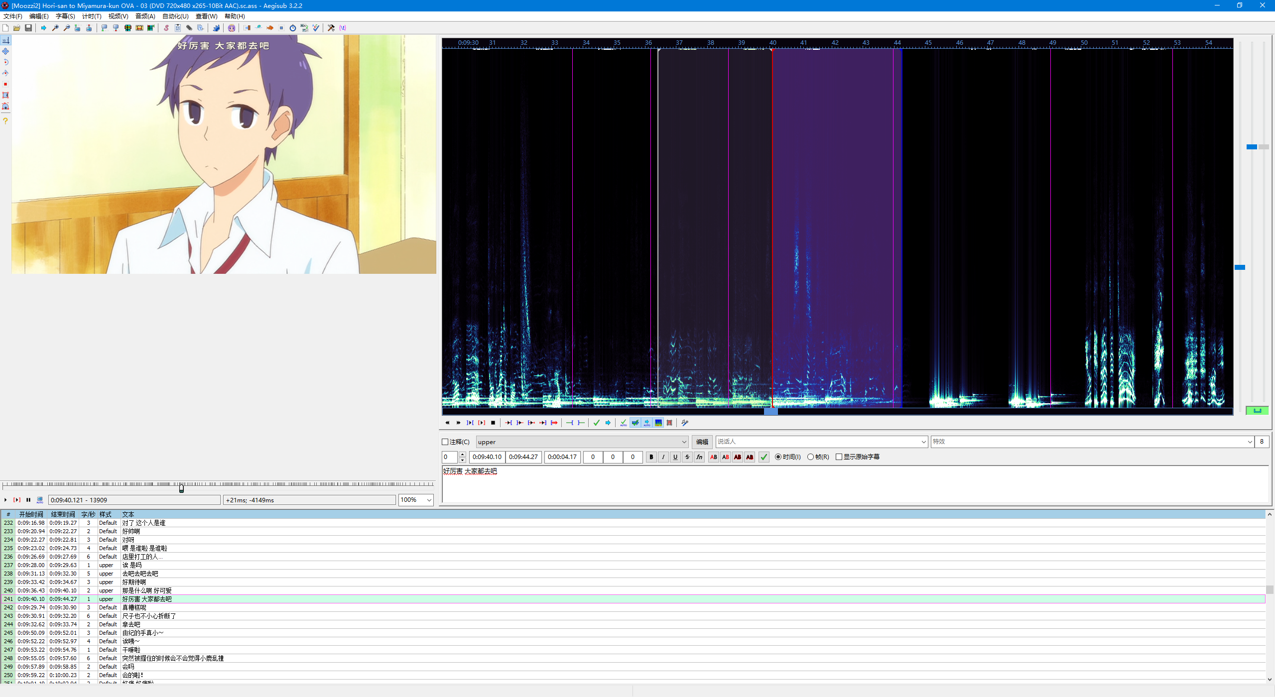Open the 音频(A) menu

coord(145,16)
